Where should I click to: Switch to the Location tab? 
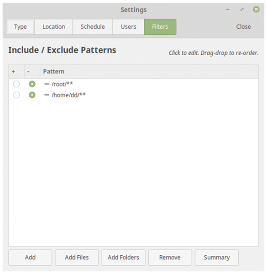pyautogui.click(x=54, y=27)
